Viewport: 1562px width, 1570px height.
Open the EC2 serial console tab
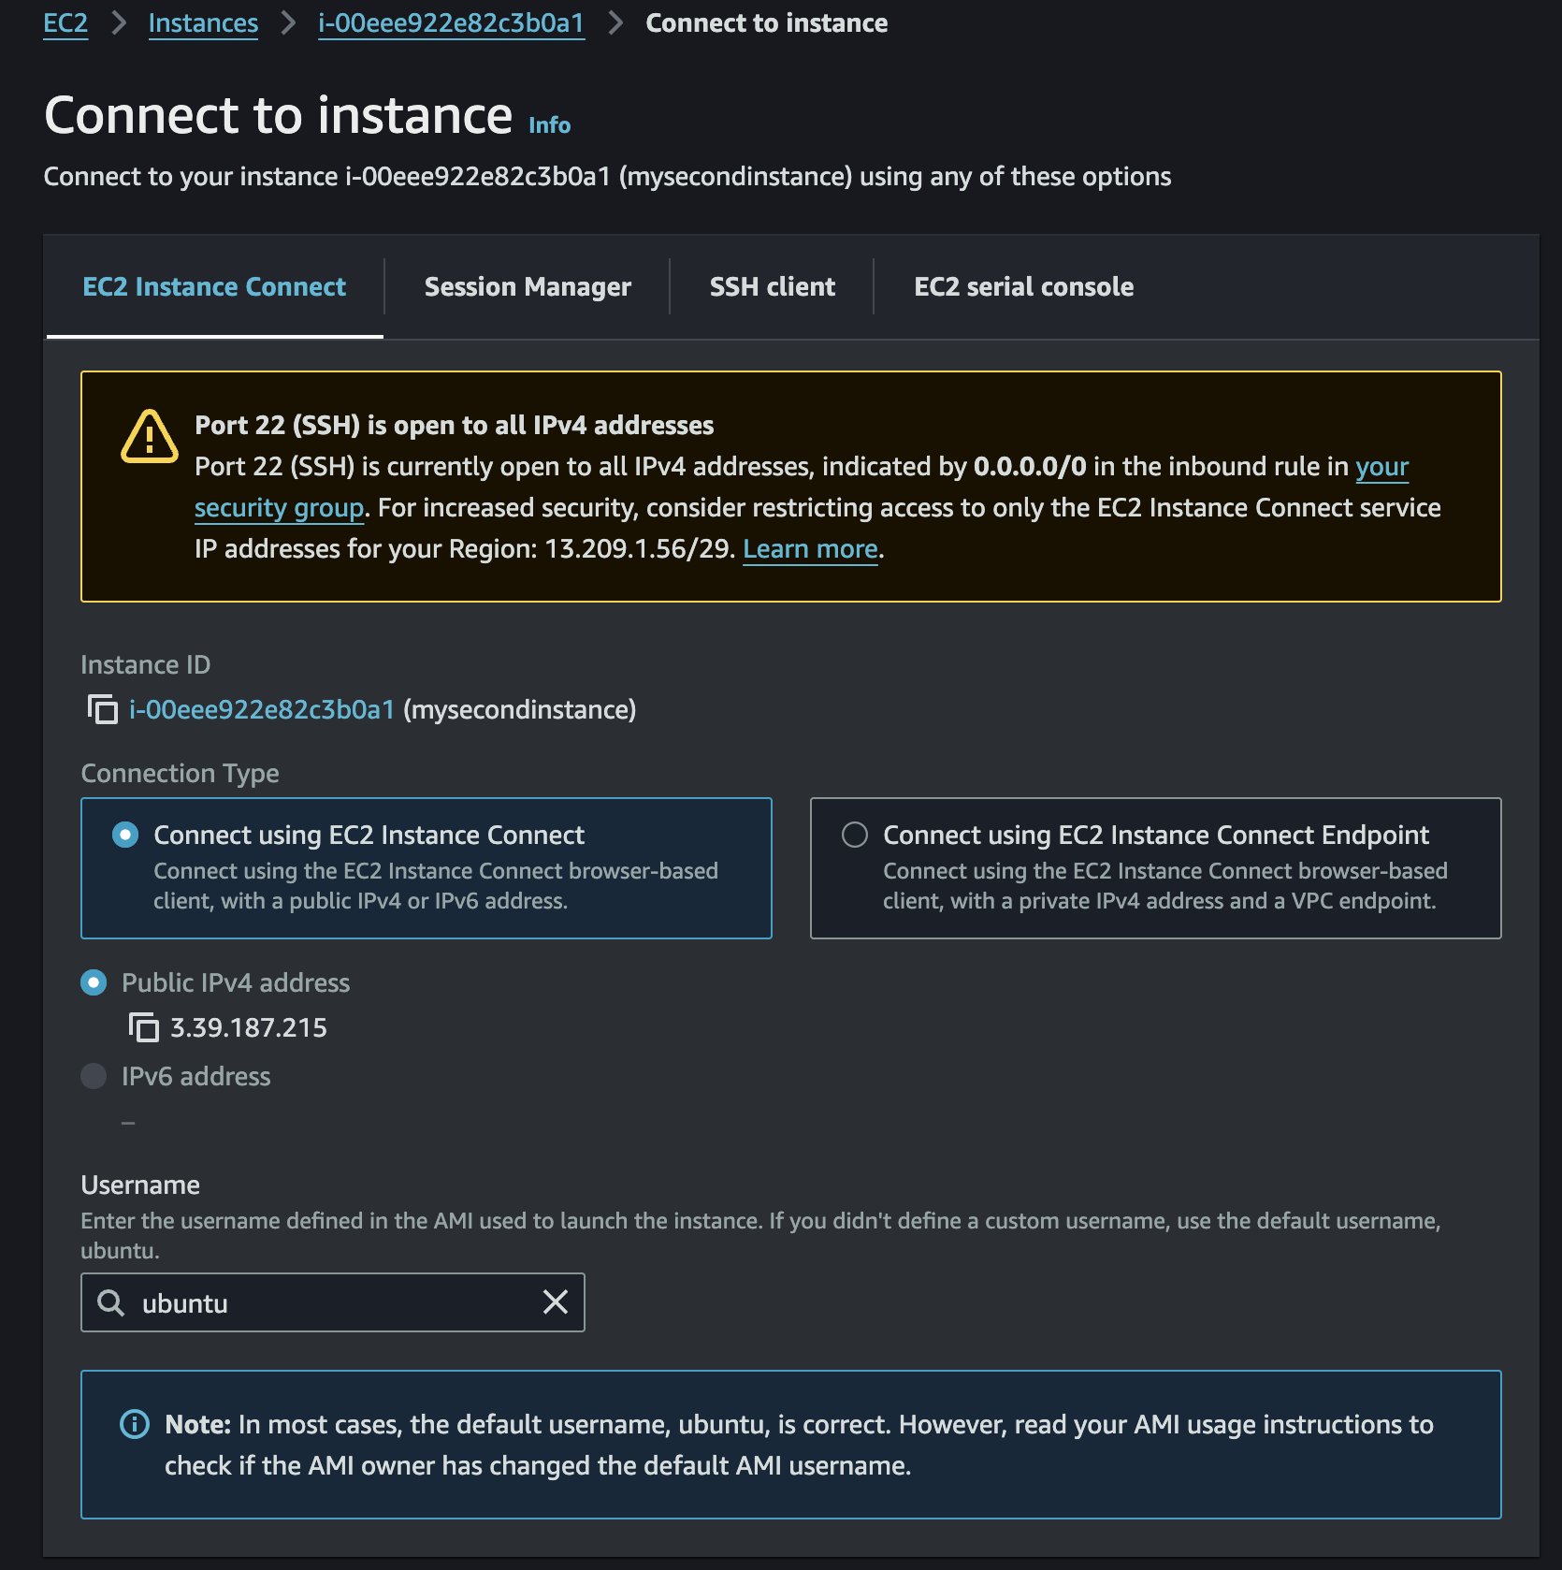1023,286
